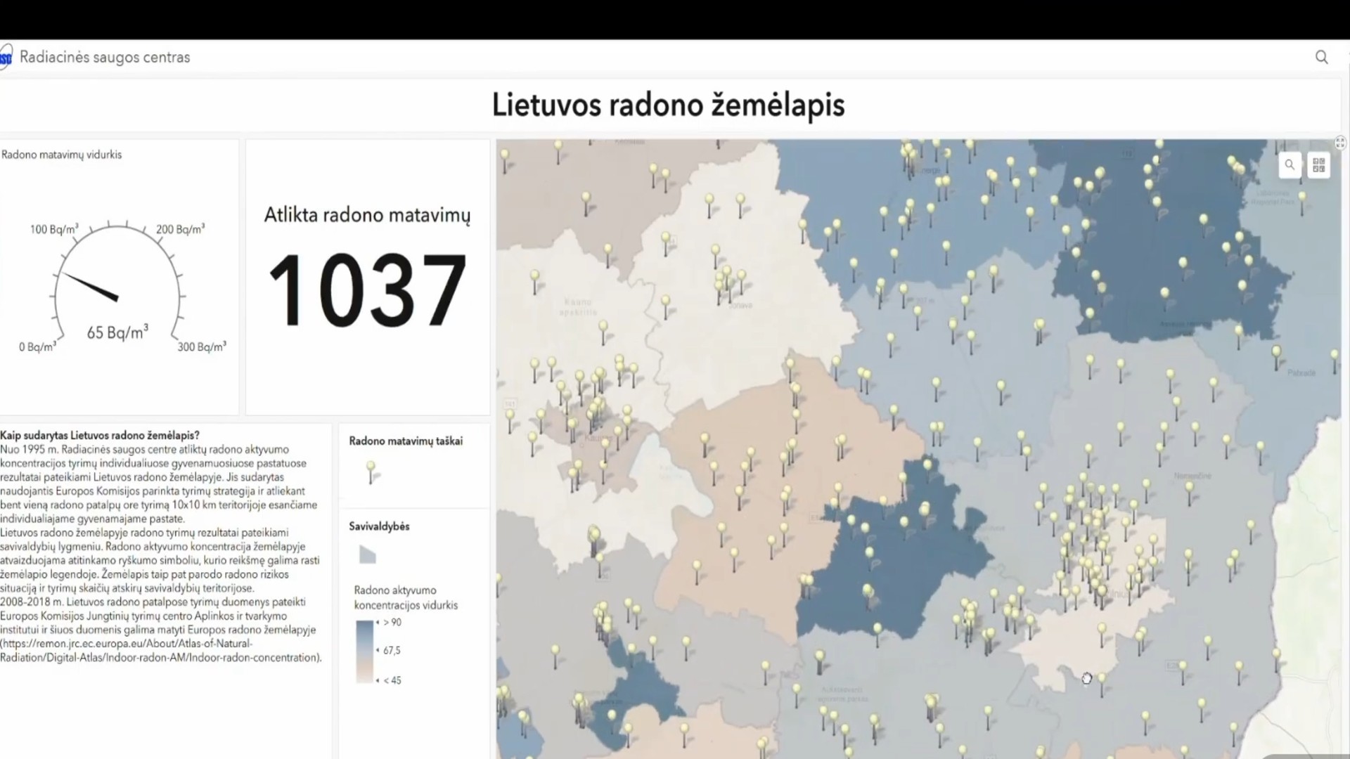Viewport: 1350px width, 759px height.
Task: Click the radon concentration color ramp
Action: 364,651
